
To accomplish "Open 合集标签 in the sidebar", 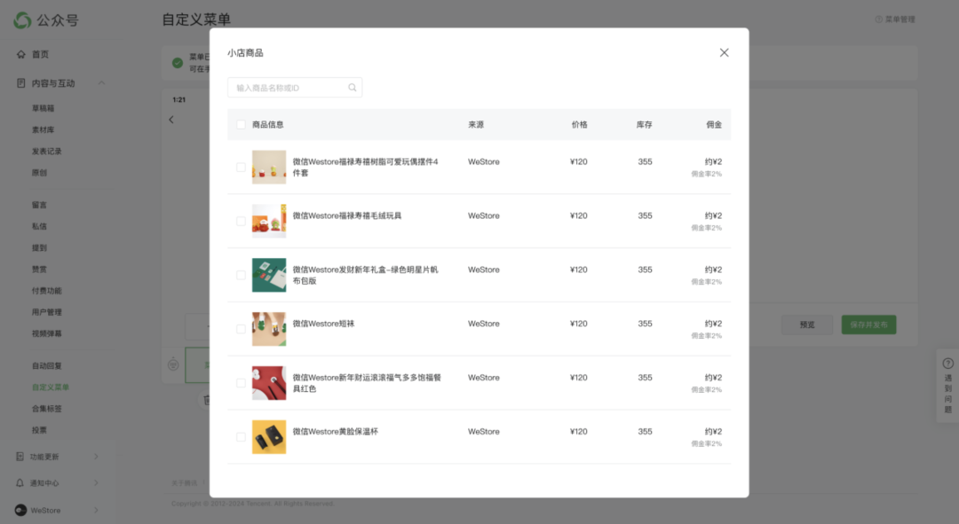I will click(46, 409).
